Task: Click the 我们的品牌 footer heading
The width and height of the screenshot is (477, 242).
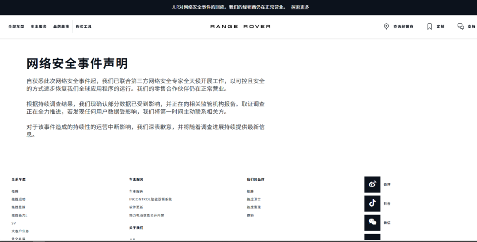Action: click(256, 179)
